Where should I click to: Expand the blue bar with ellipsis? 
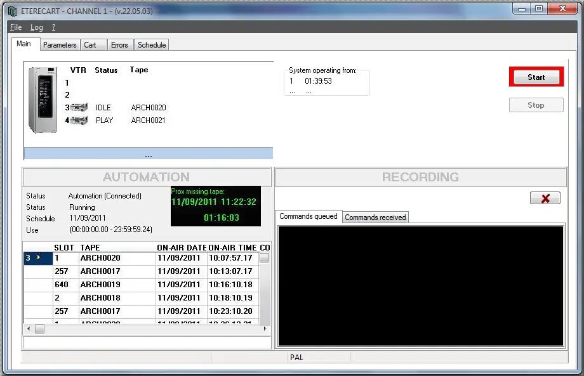tap(148, 154)
